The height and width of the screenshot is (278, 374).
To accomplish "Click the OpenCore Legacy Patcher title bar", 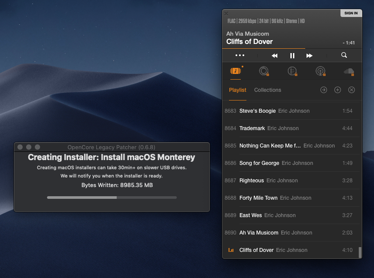I will point(112,147).
